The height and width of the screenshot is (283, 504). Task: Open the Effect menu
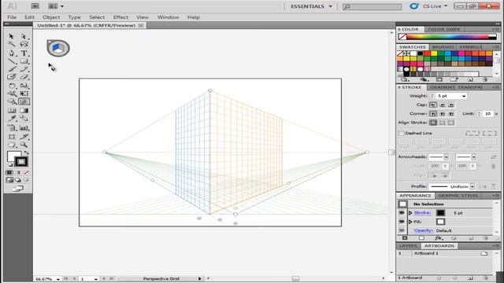(120, 17)
